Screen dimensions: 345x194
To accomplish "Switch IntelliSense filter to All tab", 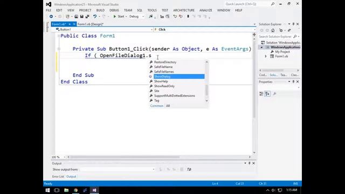I will pyautogui.click(x=168, y=106).
